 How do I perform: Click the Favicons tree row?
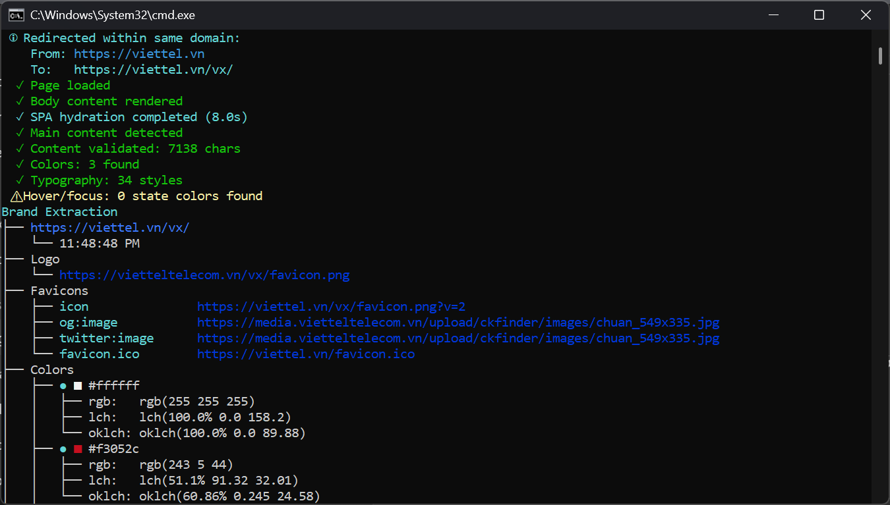(59, 291)
